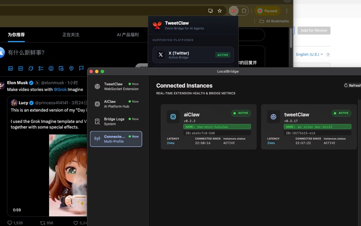The image size is (361, 226).
Task: Refresh the Connected Instances list
Action: pyautogui.click(x=353, y=86)
